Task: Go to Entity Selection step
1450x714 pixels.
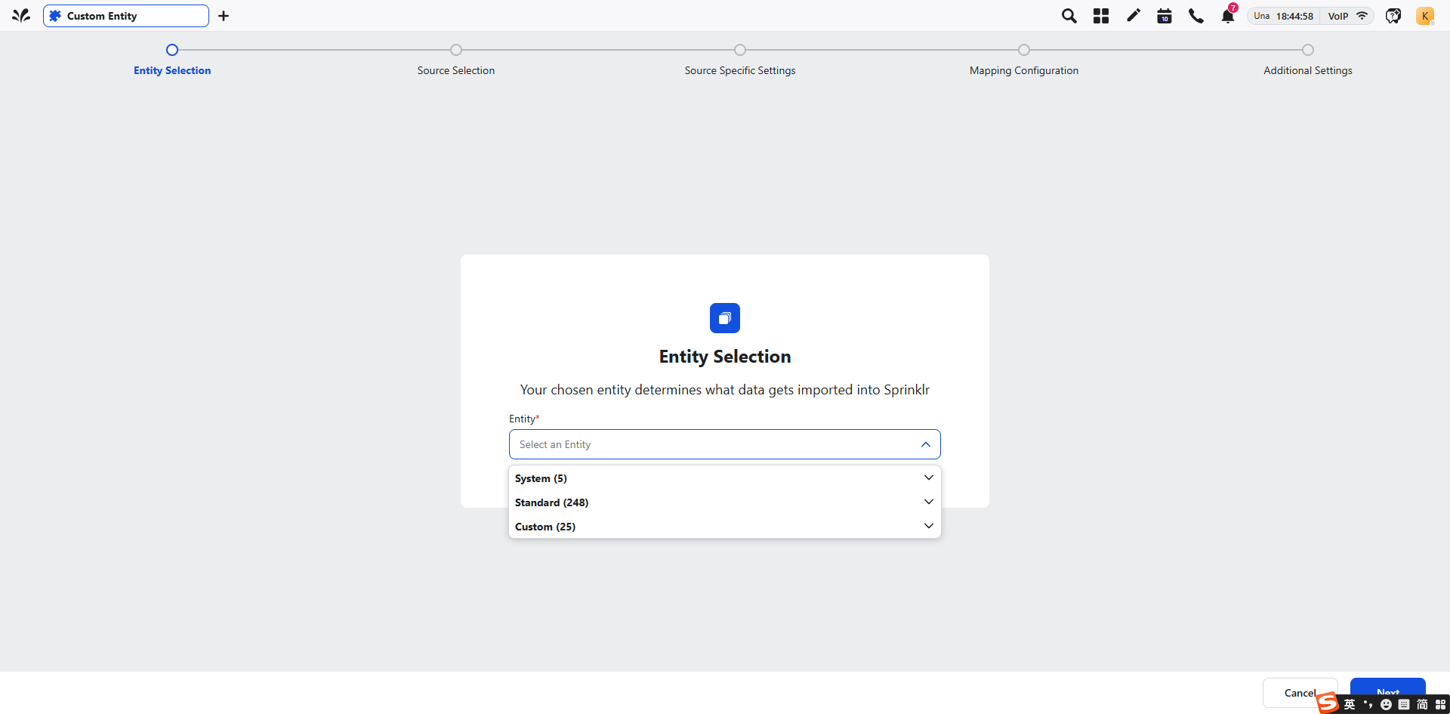Action: pyautogui.click(x=172, y=70)
